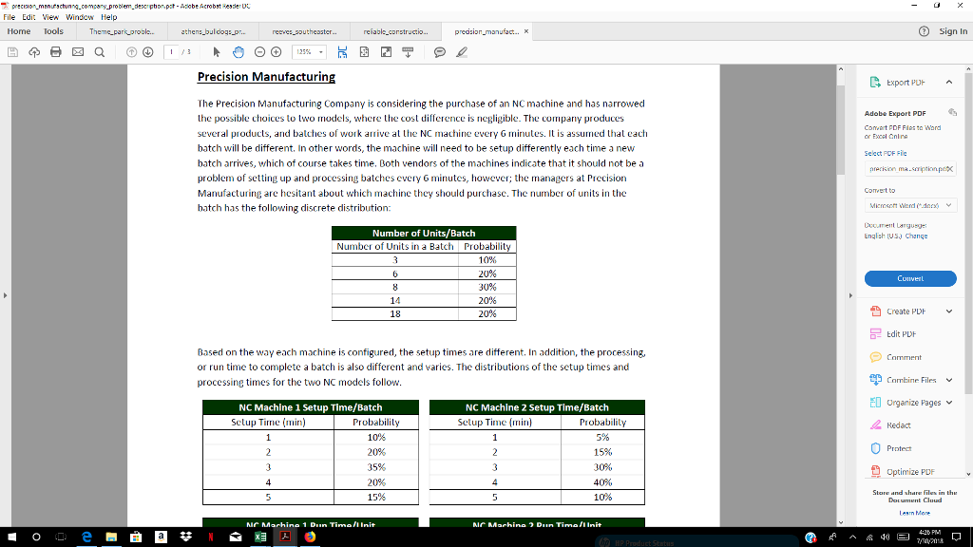Viewport: 973px width, 547px height.
Task: Open the Comment speech bubble tool
Action: click(x=437, y=52)
